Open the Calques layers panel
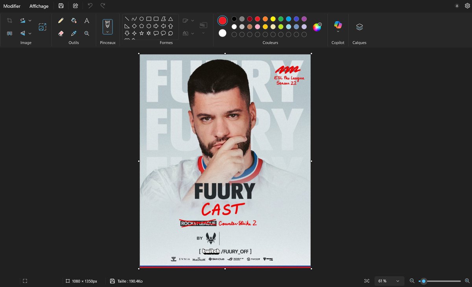 click(359, 27)
